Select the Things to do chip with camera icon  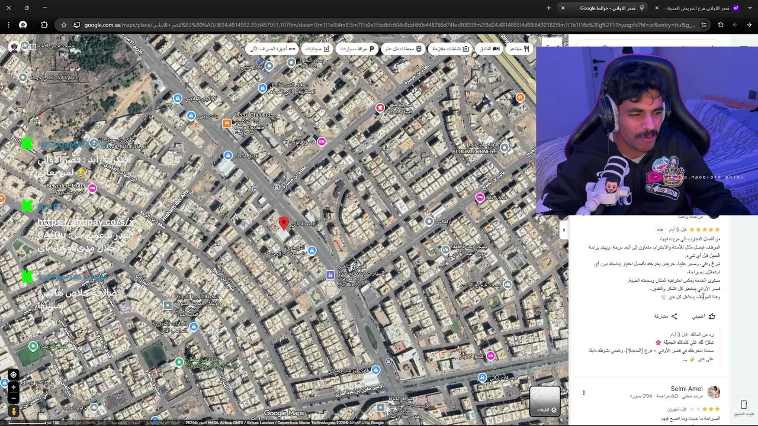[x=450, y=49]
